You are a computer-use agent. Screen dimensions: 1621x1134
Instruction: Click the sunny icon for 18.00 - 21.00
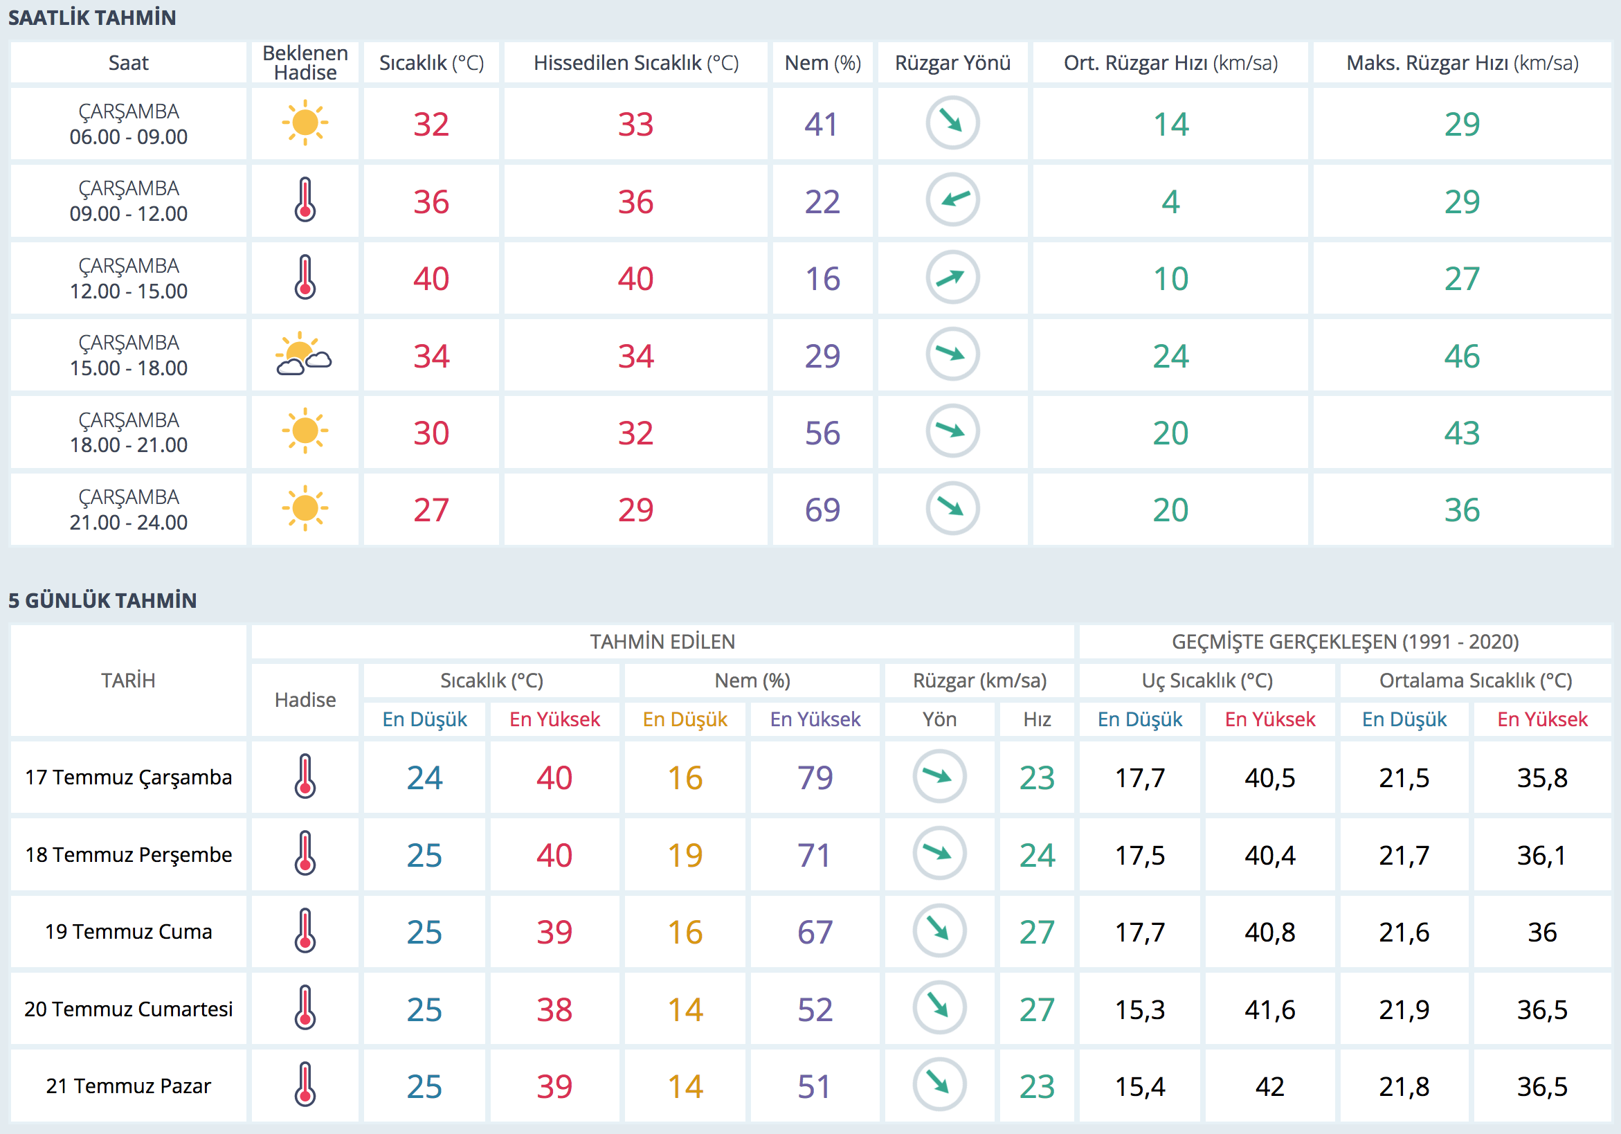(x=305, y=431)
